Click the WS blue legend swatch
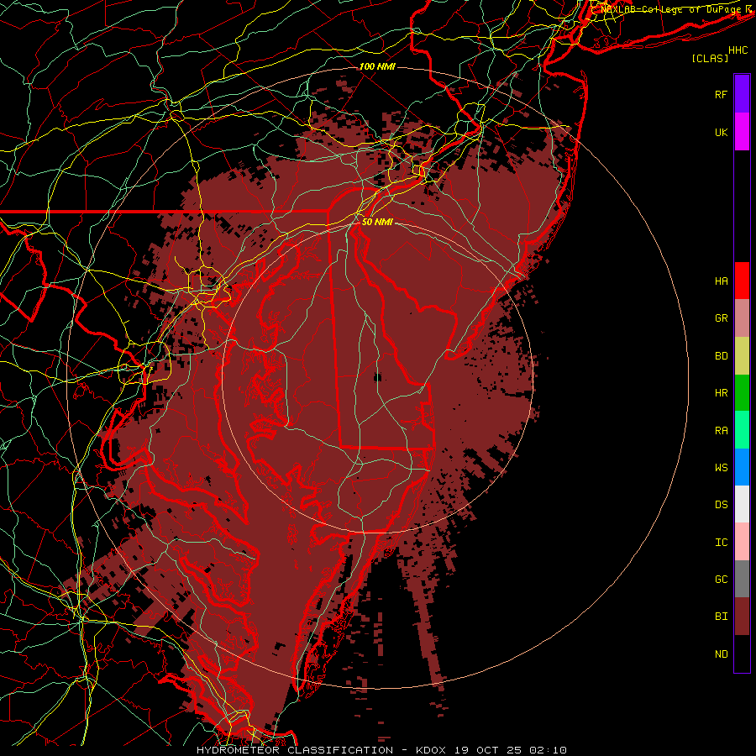Image resolution: width=756 pixels, height=756 pixels. (x=742, y=467)
